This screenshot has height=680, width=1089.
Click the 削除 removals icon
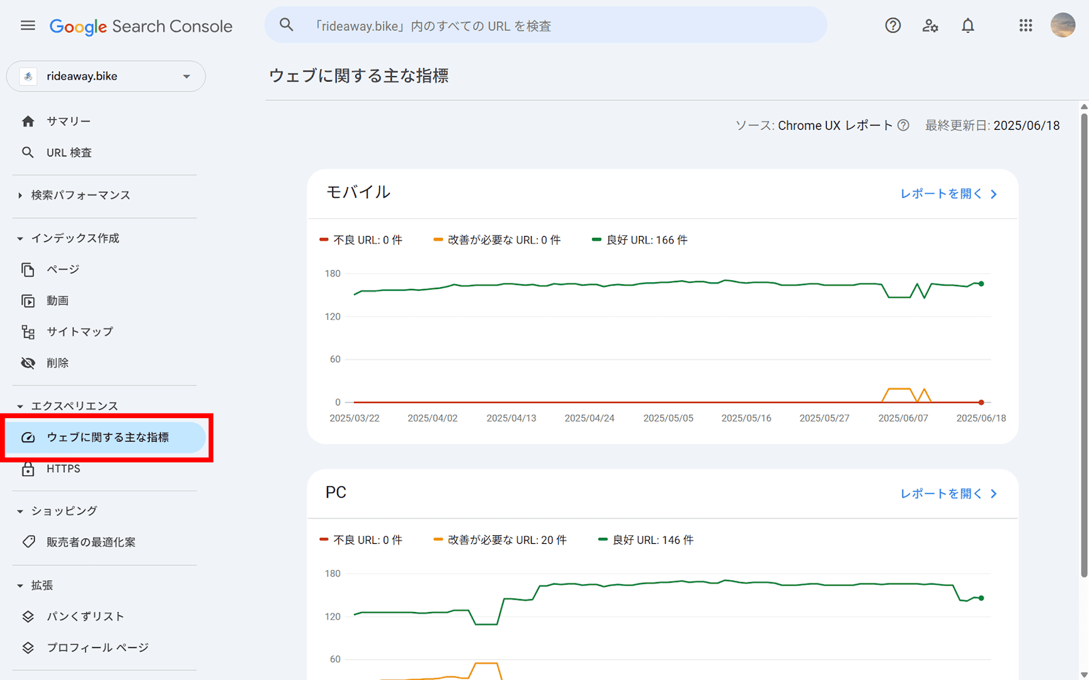pos(28,363)
